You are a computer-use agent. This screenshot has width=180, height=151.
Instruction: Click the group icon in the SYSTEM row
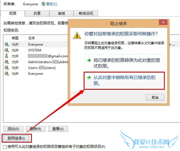pyautogui.click(x=7, y=50)
